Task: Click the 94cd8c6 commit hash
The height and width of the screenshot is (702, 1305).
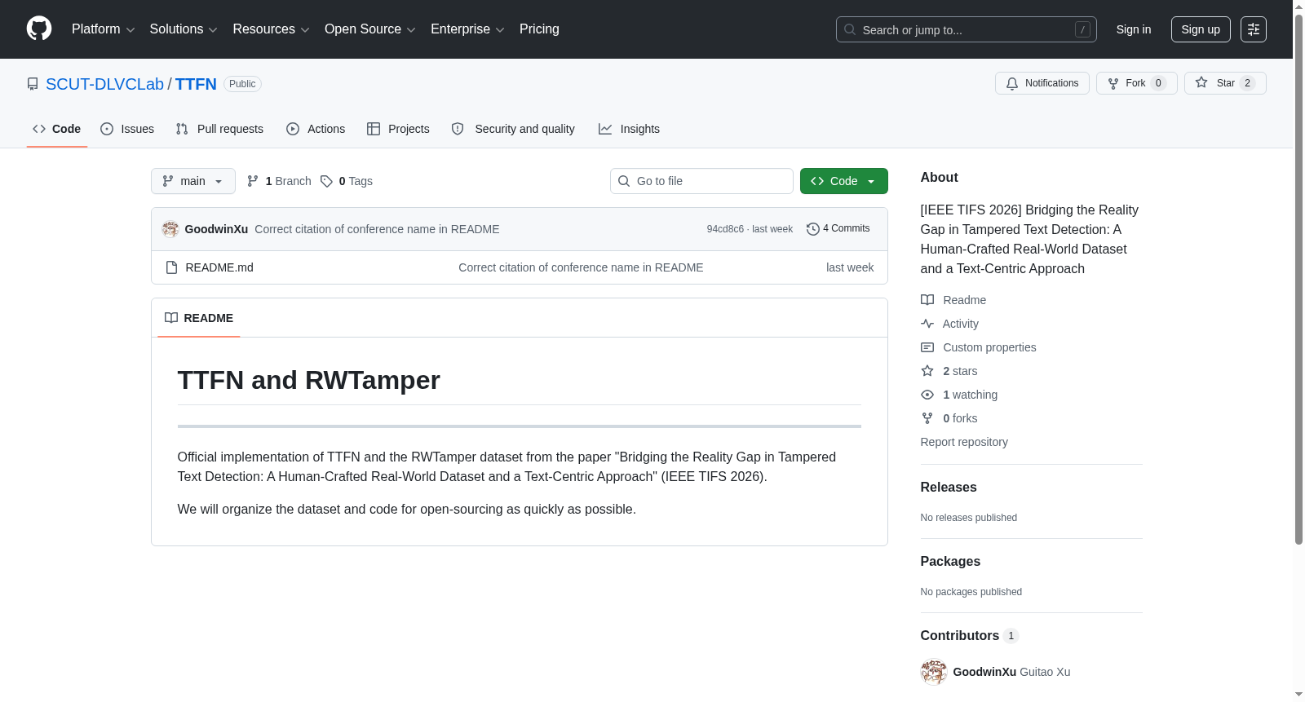Action: (725, 229)
